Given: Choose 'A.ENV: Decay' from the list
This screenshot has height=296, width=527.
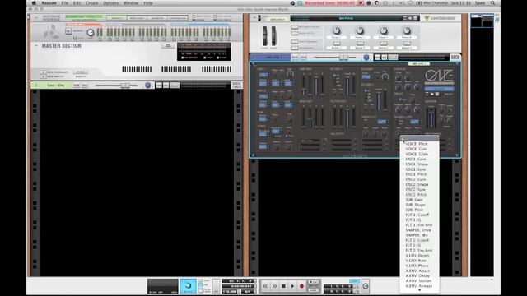Looking at the screenshot, I should coord(417,275).
